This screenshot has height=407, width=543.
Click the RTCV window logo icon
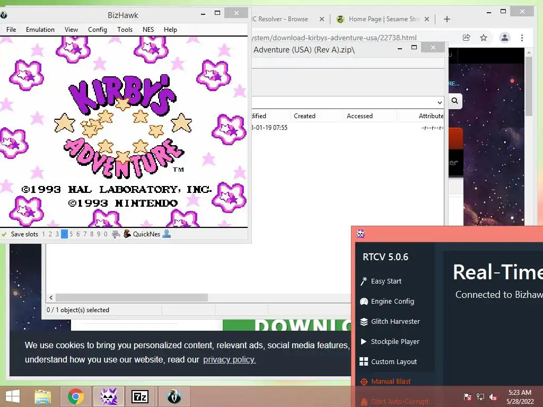(x=361, y=234)
